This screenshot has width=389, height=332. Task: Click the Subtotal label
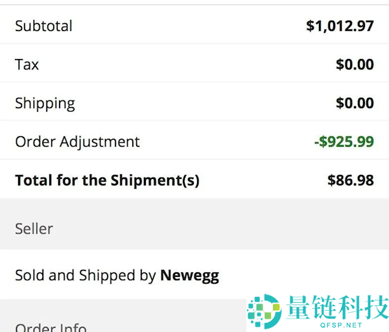[x=43, y=26]
